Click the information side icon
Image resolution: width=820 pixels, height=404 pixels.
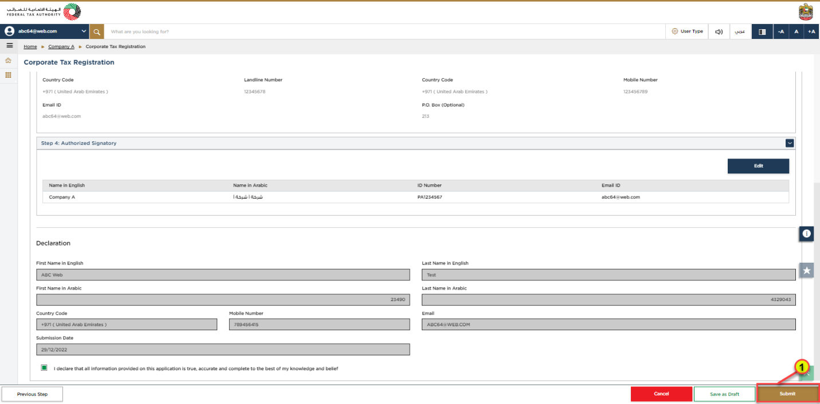click(x=807, y=233)
